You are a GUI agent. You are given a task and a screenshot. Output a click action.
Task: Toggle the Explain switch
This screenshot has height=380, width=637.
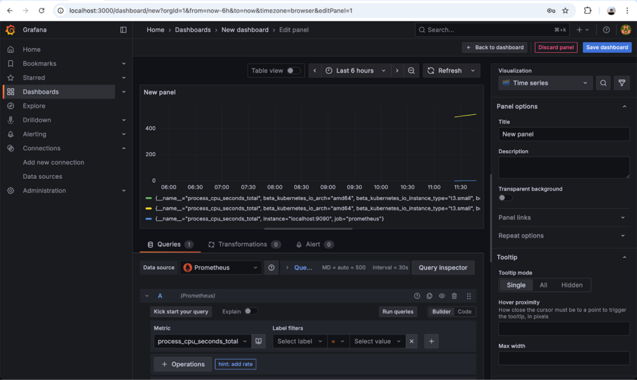coord(251,311)
